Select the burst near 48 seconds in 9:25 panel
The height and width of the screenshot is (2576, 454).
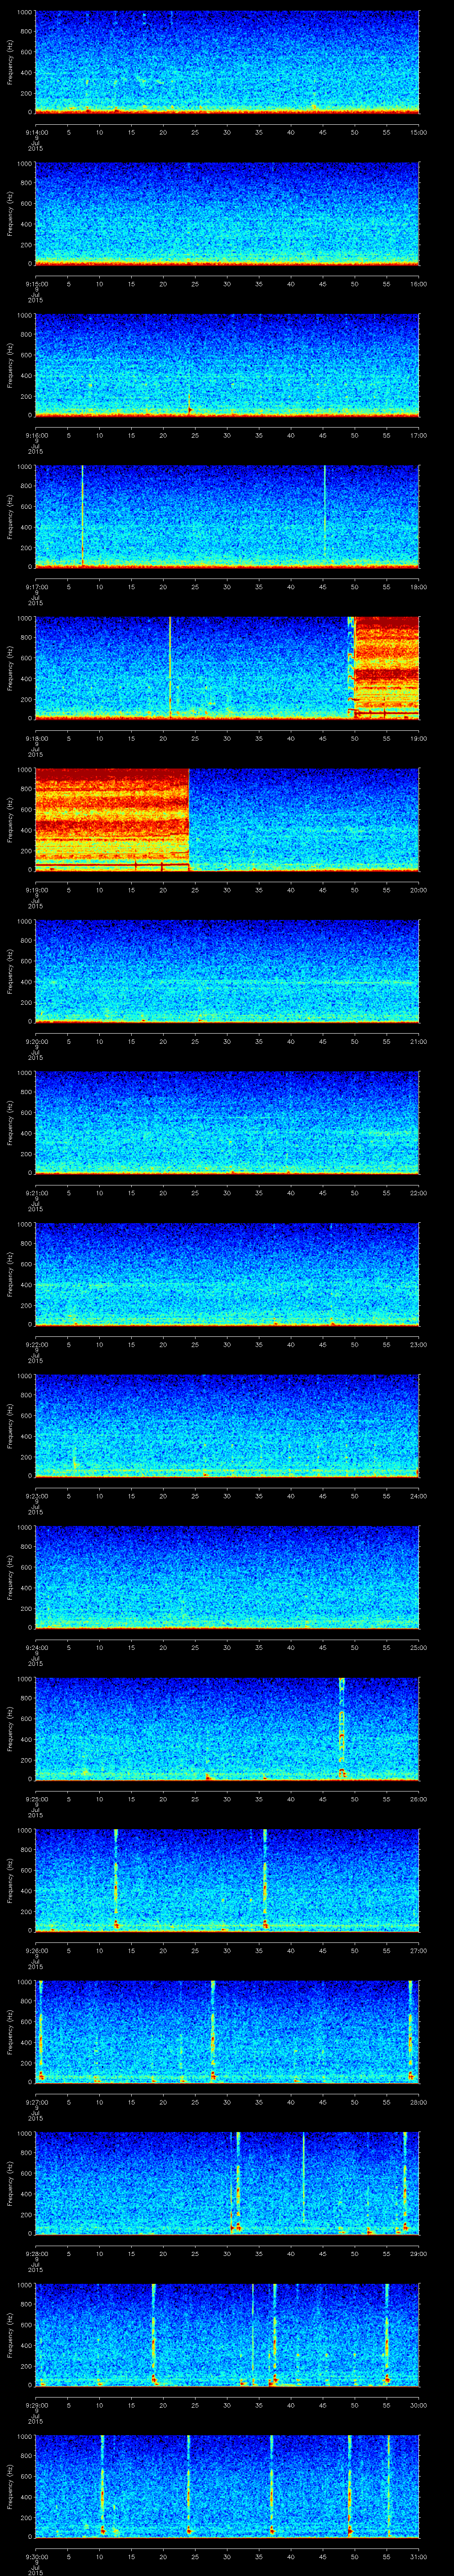[341, 1728]
